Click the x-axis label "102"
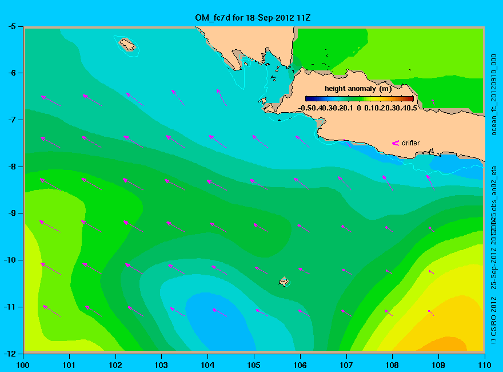This screenshot has width=503, height=372. click(x=115, y=365)
